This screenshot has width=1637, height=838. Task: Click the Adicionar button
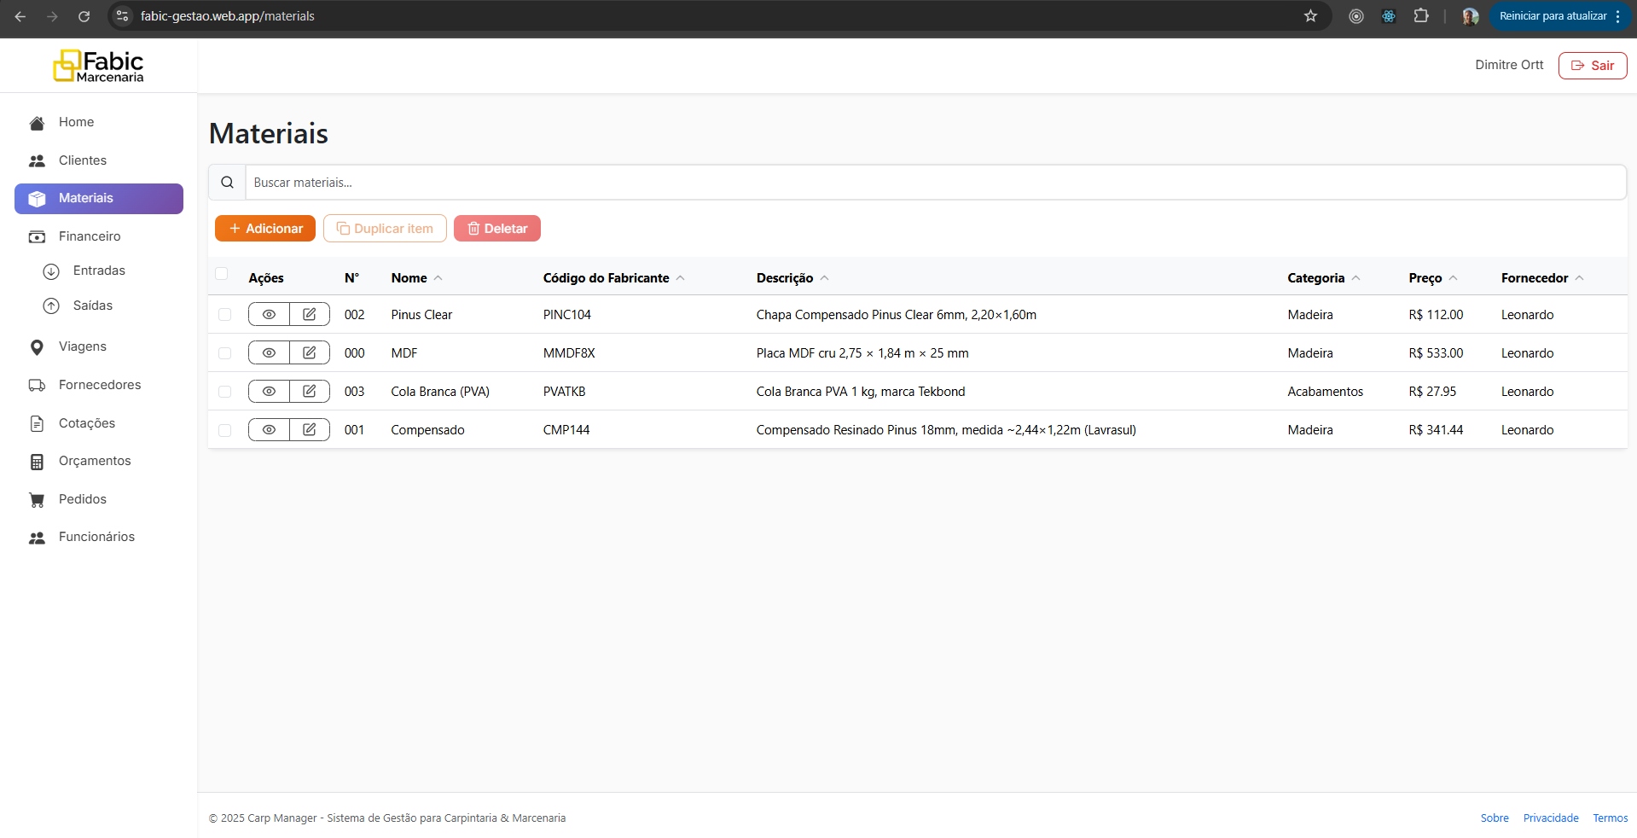click(x=265, y=229)
